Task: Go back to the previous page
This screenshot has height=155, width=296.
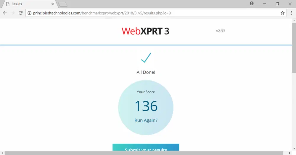Action: 5,13
